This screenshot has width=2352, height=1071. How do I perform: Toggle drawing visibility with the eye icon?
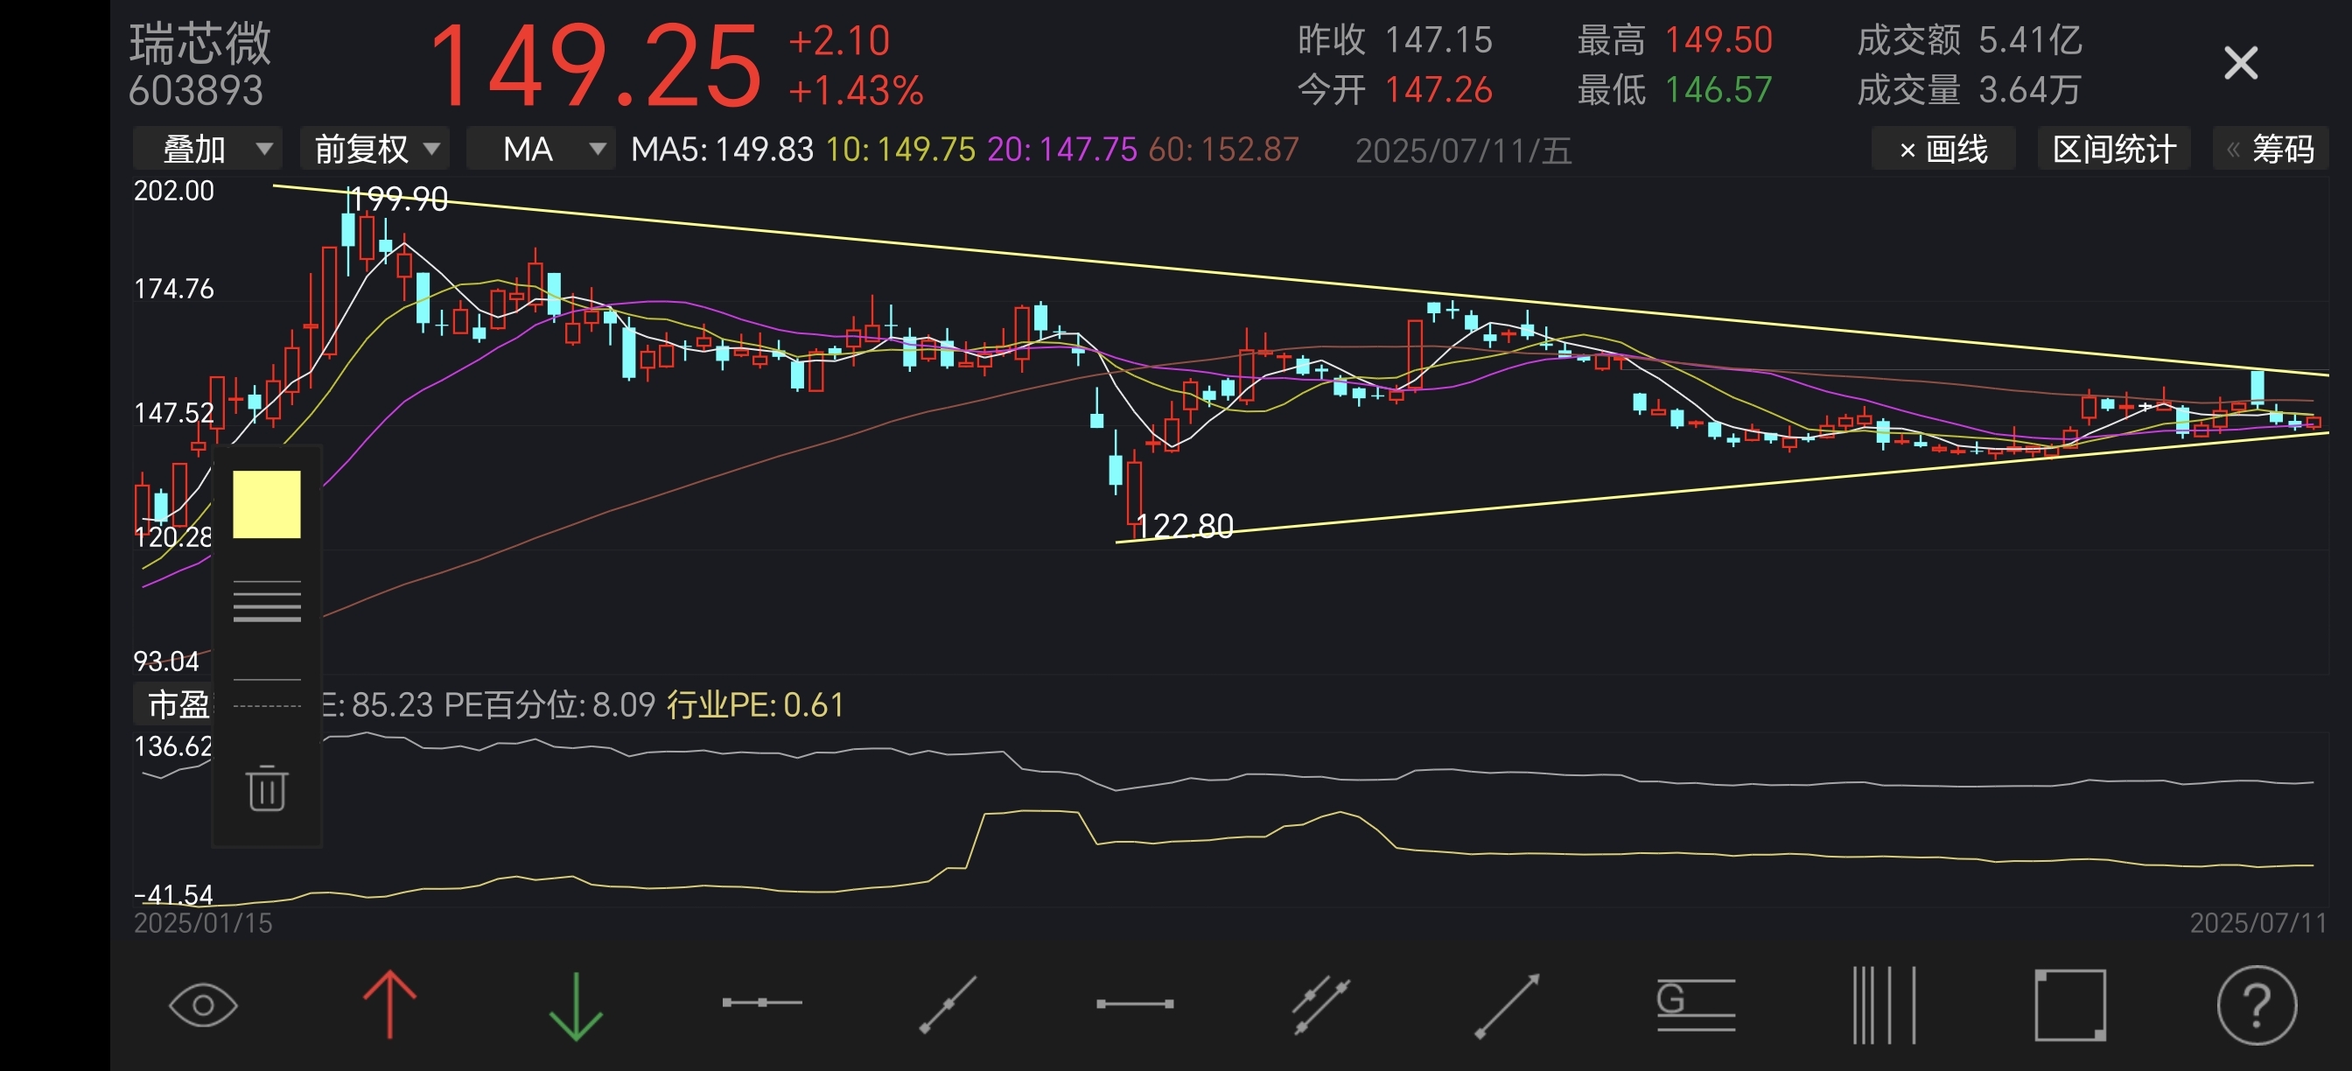click(203, 1004)
